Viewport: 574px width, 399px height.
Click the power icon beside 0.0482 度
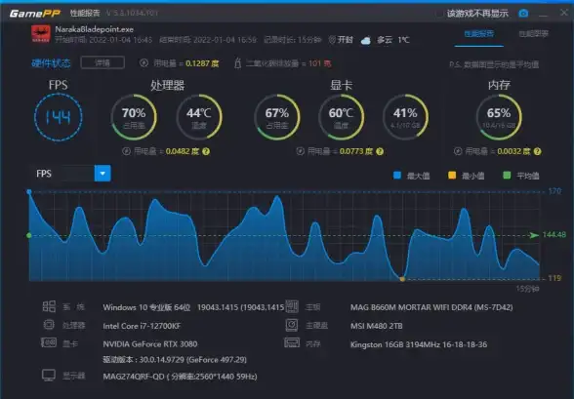[126, 151]
